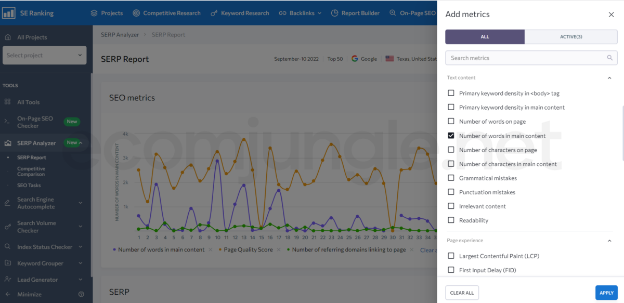Collapse the Page experience section

(609, 241)
